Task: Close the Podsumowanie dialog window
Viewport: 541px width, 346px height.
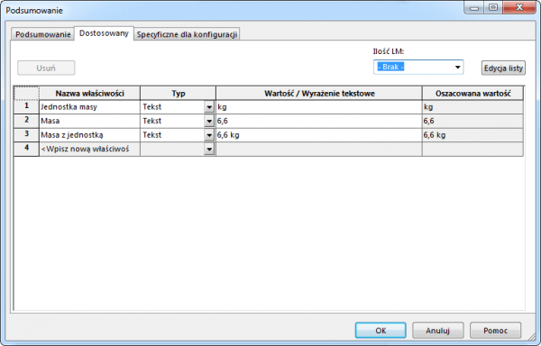Action: 519,7
